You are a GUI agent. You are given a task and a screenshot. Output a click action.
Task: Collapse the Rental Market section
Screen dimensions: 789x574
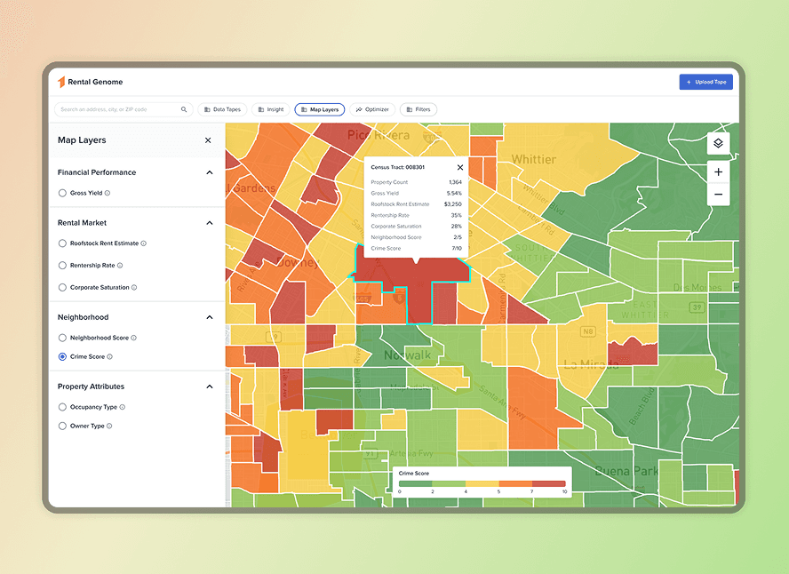(210, 223)
